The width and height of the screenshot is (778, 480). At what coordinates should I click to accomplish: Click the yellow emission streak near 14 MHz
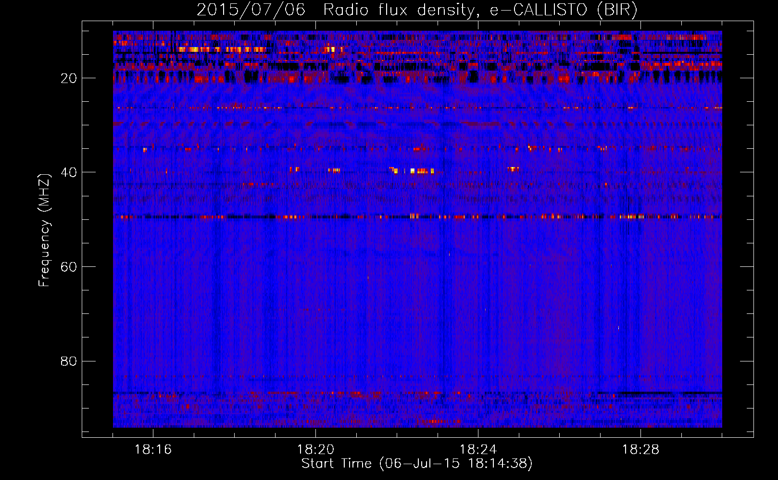(197, 49)
